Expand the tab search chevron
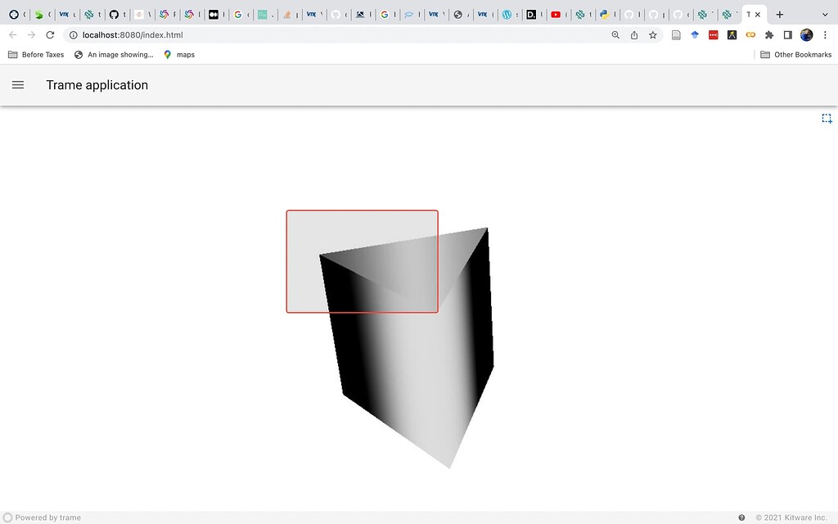The height and width of the screenshot is (524, 838). tap(824, 15)
